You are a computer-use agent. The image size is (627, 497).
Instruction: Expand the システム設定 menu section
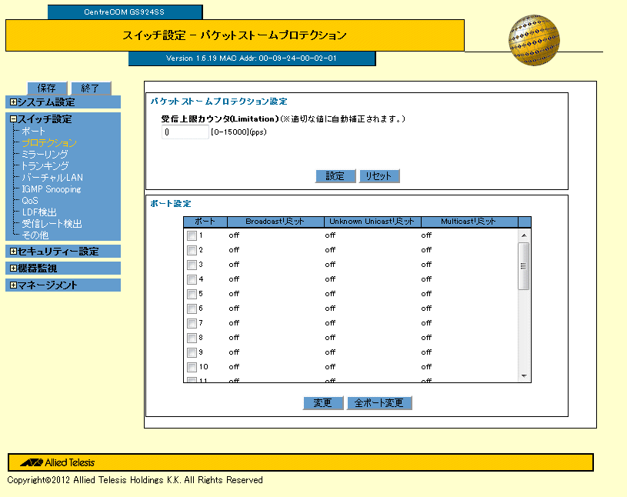click(x=13, y=102)
